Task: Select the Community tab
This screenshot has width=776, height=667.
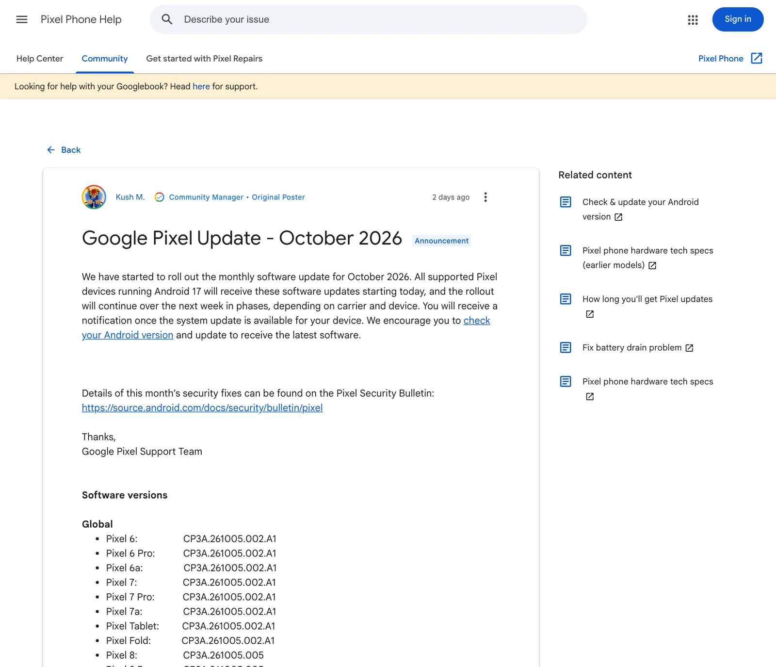Action: coord(105,58)
